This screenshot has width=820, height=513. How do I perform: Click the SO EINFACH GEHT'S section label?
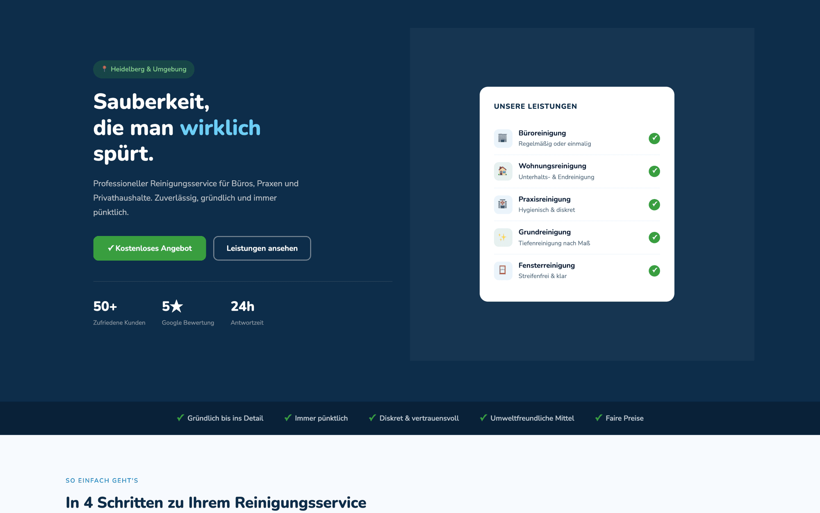102,481
